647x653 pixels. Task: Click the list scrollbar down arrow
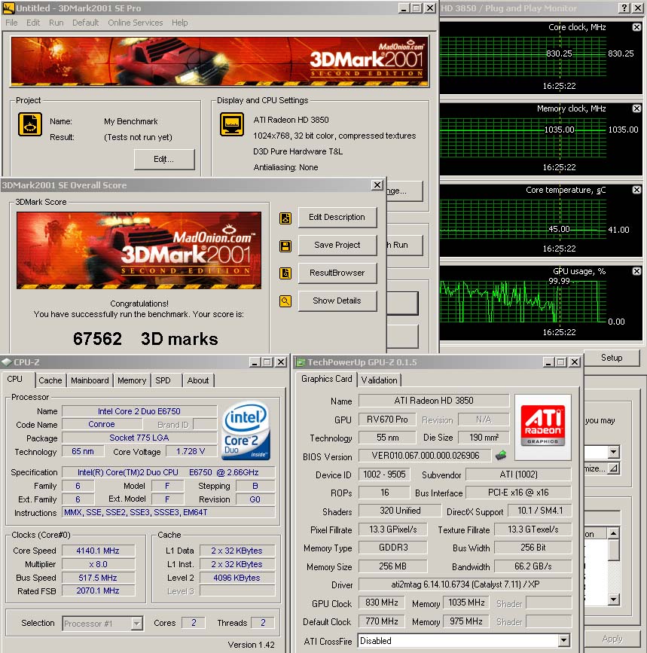point(613,600)
